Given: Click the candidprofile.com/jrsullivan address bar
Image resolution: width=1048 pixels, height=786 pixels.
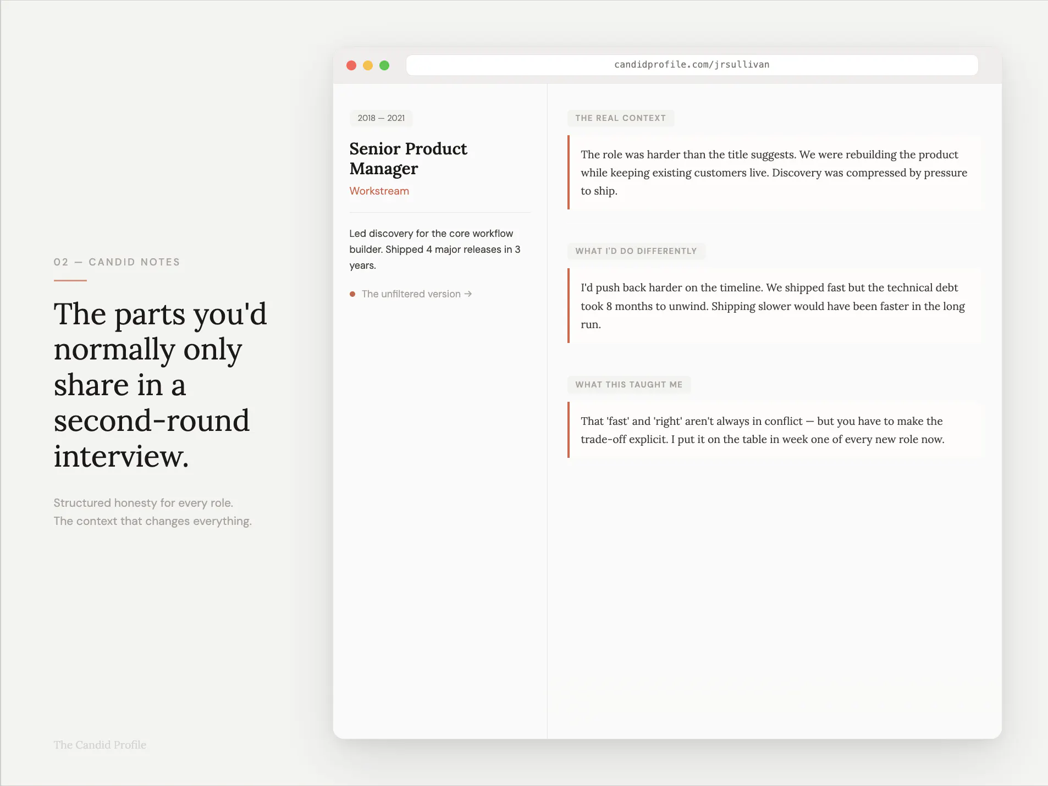Looking at the screenshot, I should (692, 65).
